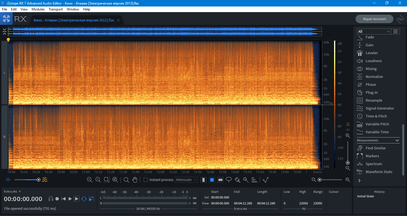Open the Attenuate mode dropdown

pyautogui.click(x=186, y=180)
